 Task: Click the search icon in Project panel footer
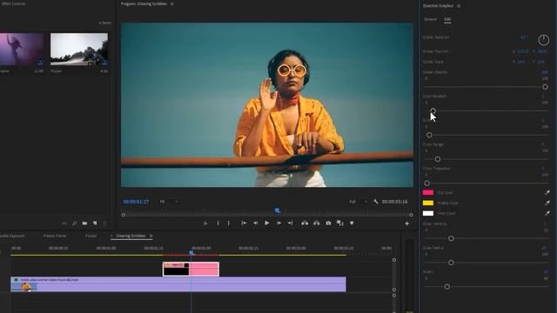pyautogui.click(x=74, y=223)
